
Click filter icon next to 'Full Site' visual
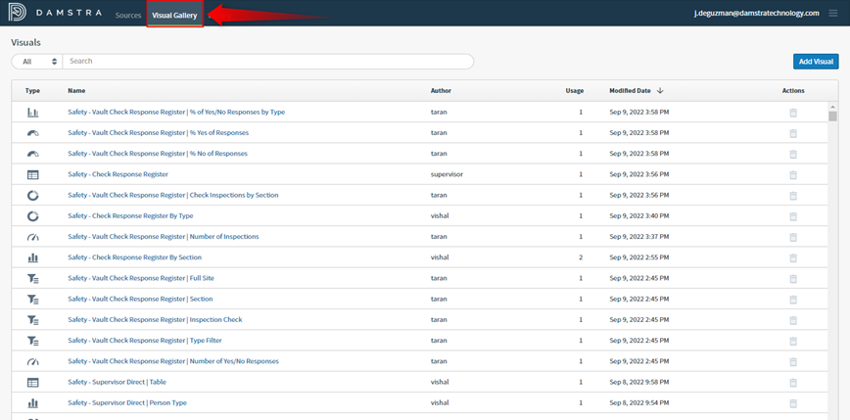32,278
